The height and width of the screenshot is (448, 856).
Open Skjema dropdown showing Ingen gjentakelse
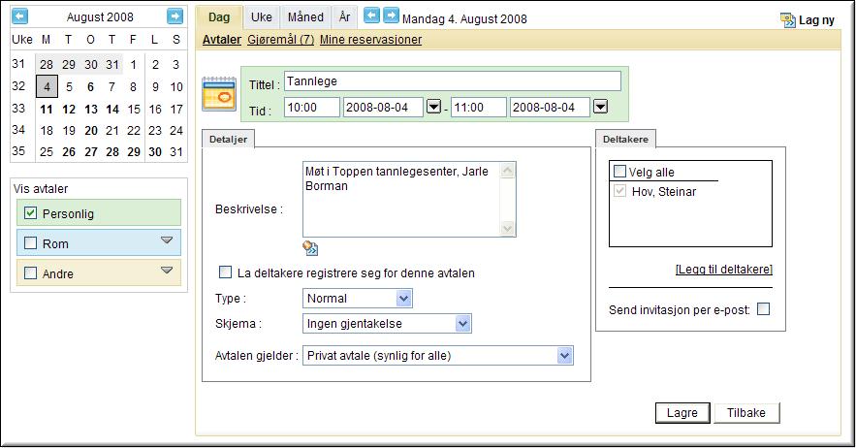click(x=387, y=324)
